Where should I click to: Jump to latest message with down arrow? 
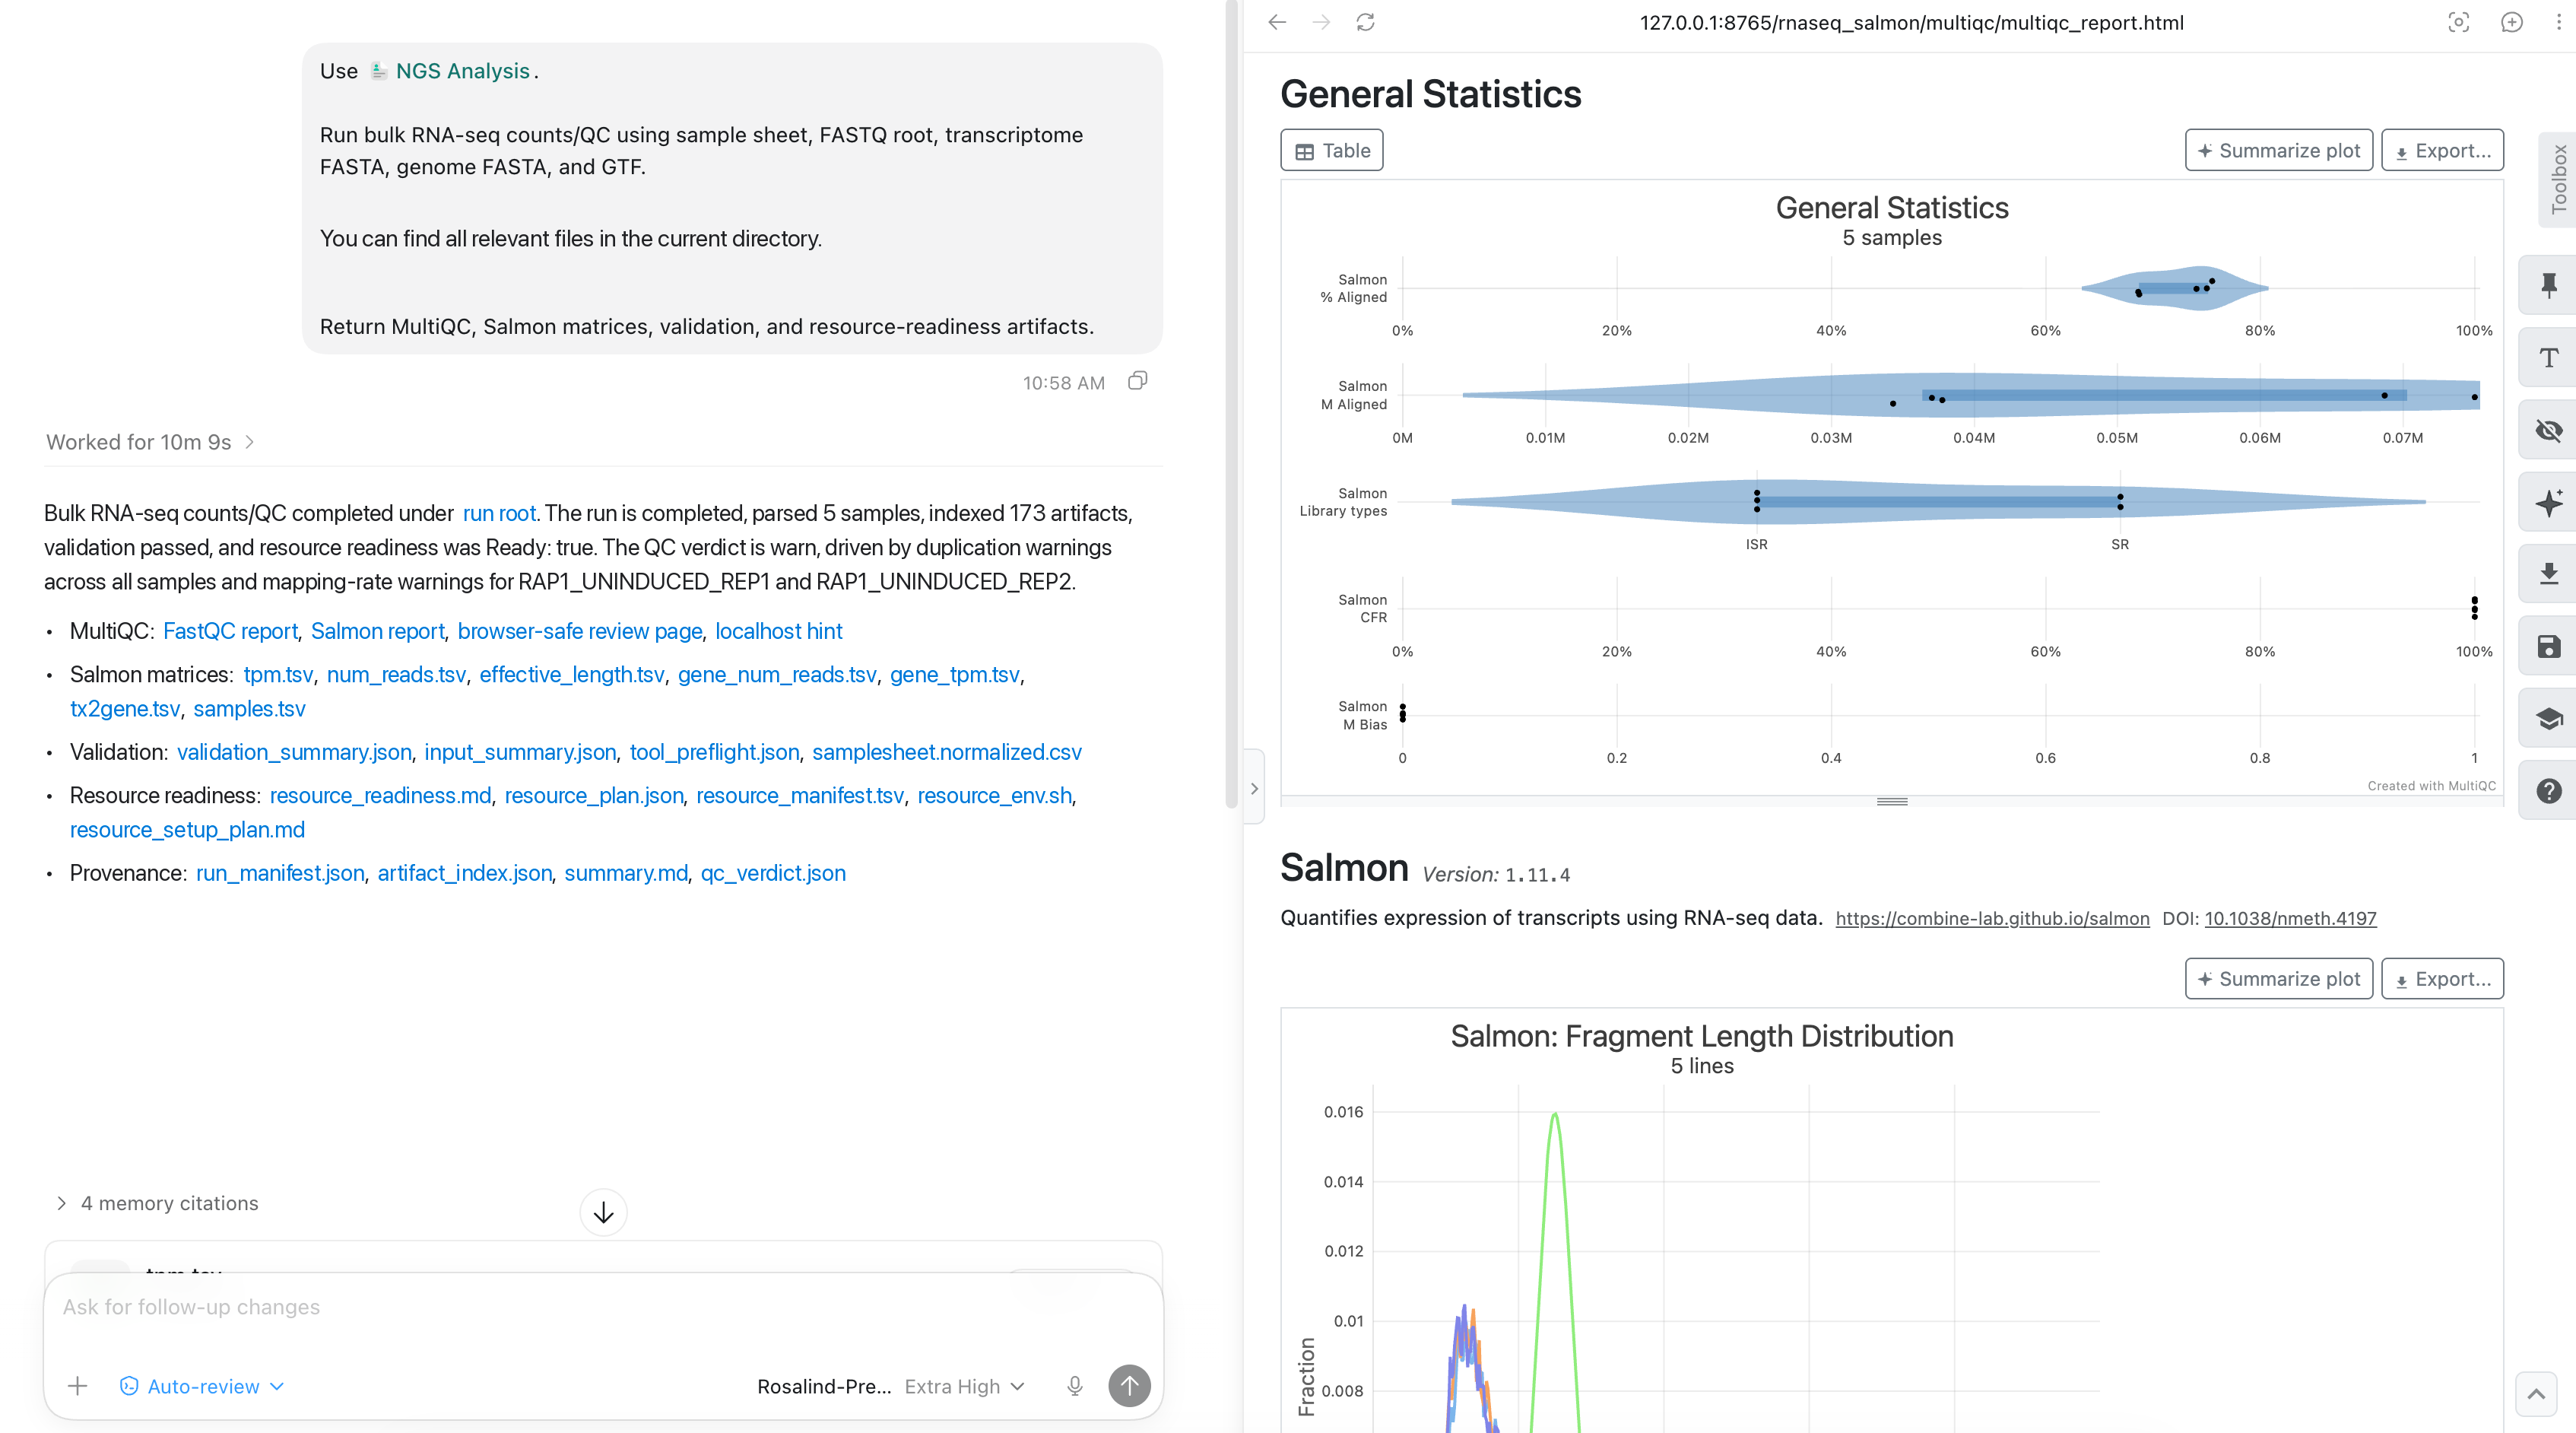(603, 1213)
